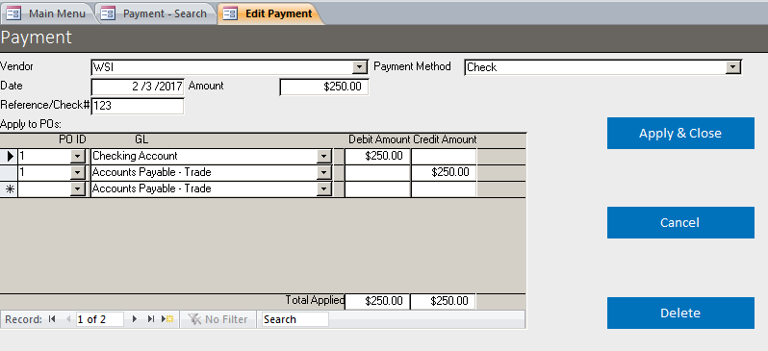Delete this payment with Delete button
This screenshot has width=768, height=351.
tap(680, 313)
